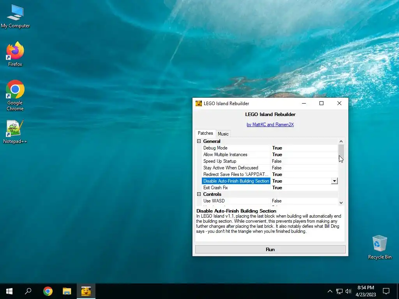Click the scroll up arrow in patches list
This screenshot has width=399, height=299.
[x=341, y=141]
